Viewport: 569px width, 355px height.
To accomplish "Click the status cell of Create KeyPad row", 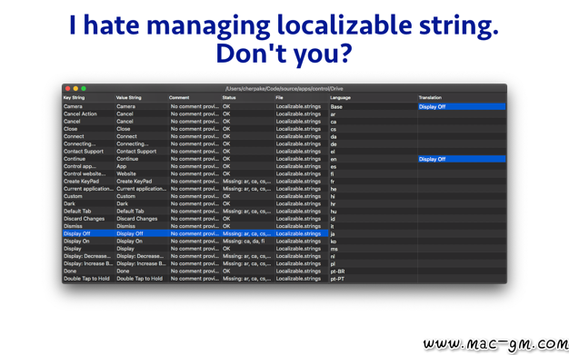I will click(247, 182).
